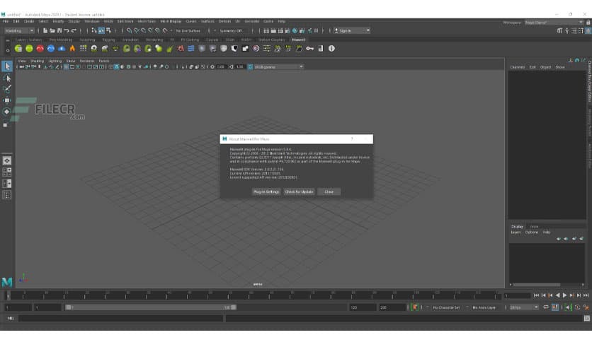Viewport: 592px width, 342px height.
Task: Open the Workspace Maya Classic dropdown
Action: click(554, 23)
